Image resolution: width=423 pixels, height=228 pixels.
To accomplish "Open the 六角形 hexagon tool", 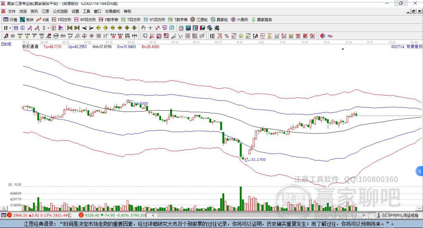I will [240, 20].
